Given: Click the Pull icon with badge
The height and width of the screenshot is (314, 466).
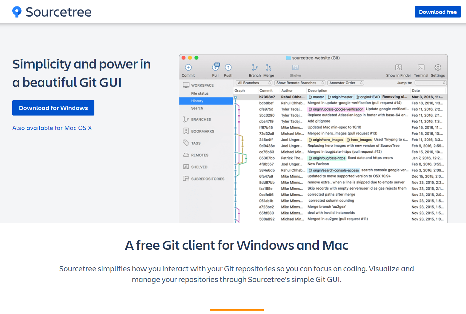Looking at the screenshot, I should point(216,67).
